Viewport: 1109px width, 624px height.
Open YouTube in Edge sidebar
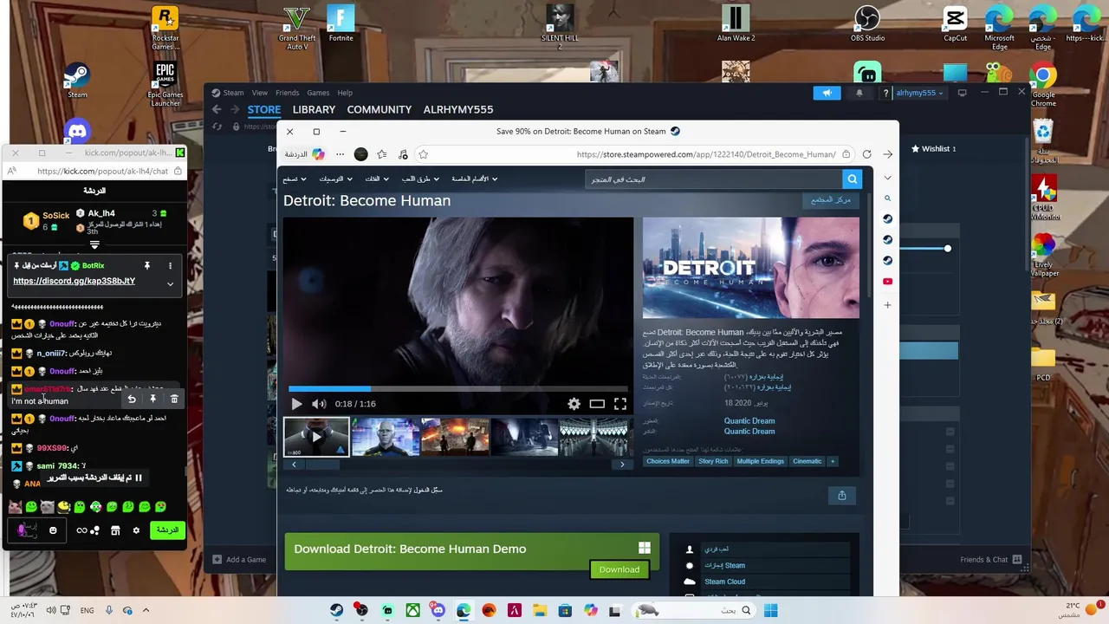pos(887,282)
